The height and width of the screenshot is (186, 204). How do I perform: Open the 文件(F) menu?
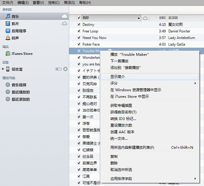(x=8, y=2)
